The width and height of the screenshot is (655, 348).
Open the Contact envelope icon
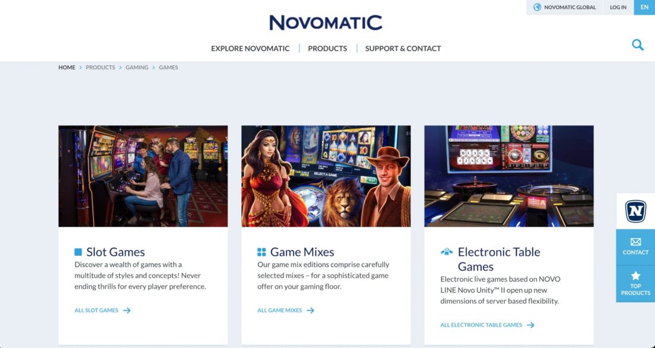[635, 242]
